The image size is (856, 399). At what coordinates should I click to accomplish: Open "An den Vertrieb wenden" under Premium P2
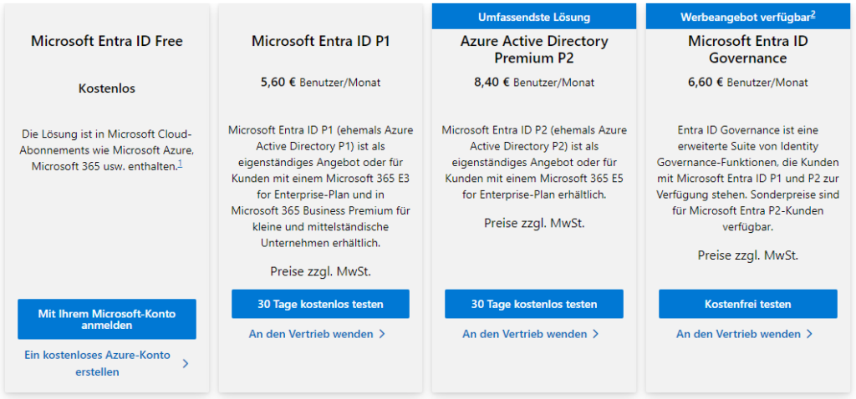click(523, 334)
